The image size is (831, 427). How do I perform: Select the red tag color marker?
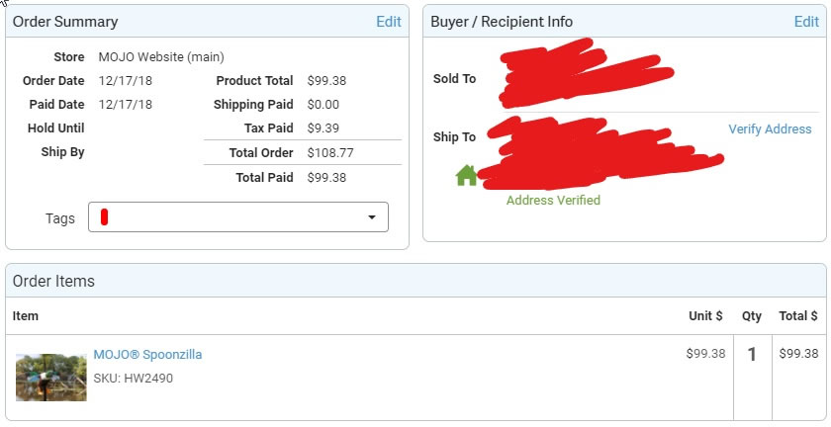click(x=104, y=217)
